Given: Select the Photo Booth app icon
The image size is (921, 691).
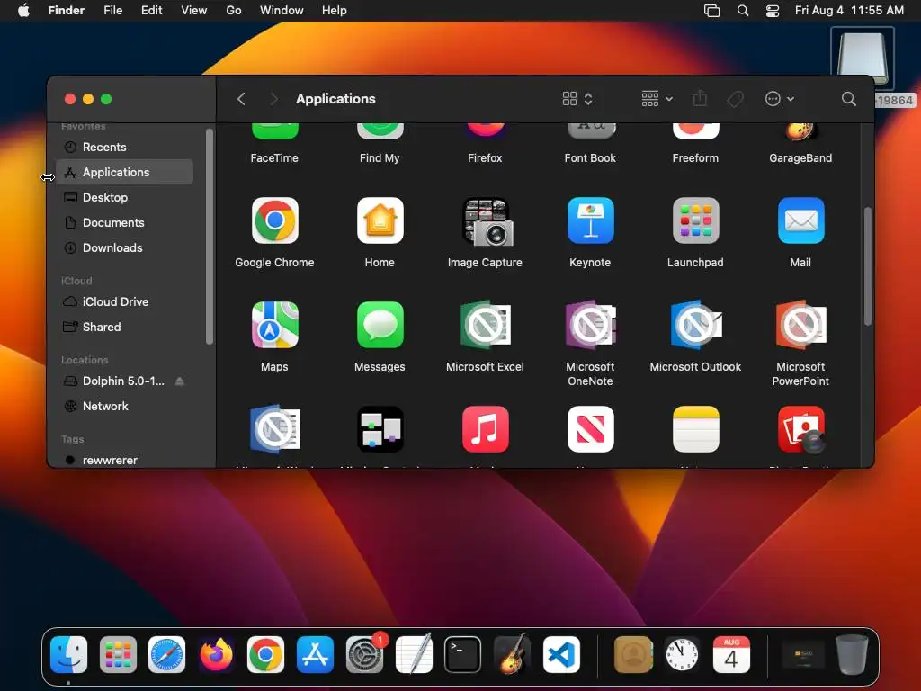Looking at the screenshot, I should [800, 429].
